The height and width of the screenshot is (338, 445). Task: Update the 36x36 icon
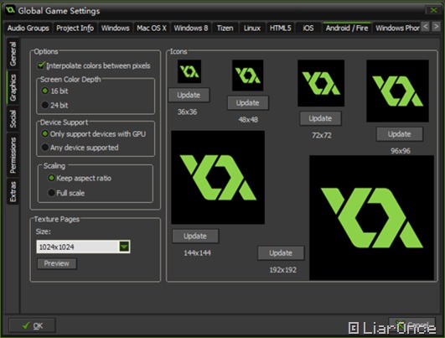(x=189, y=95)
